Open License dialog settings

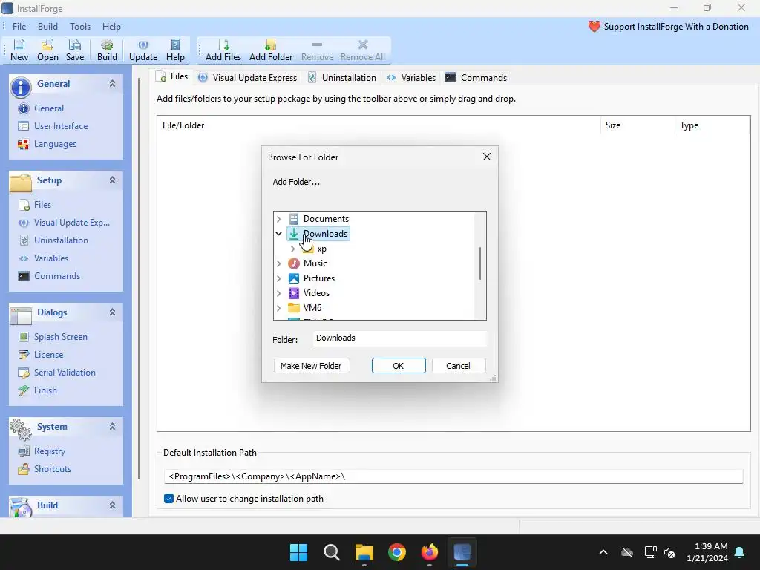[48, 355]
